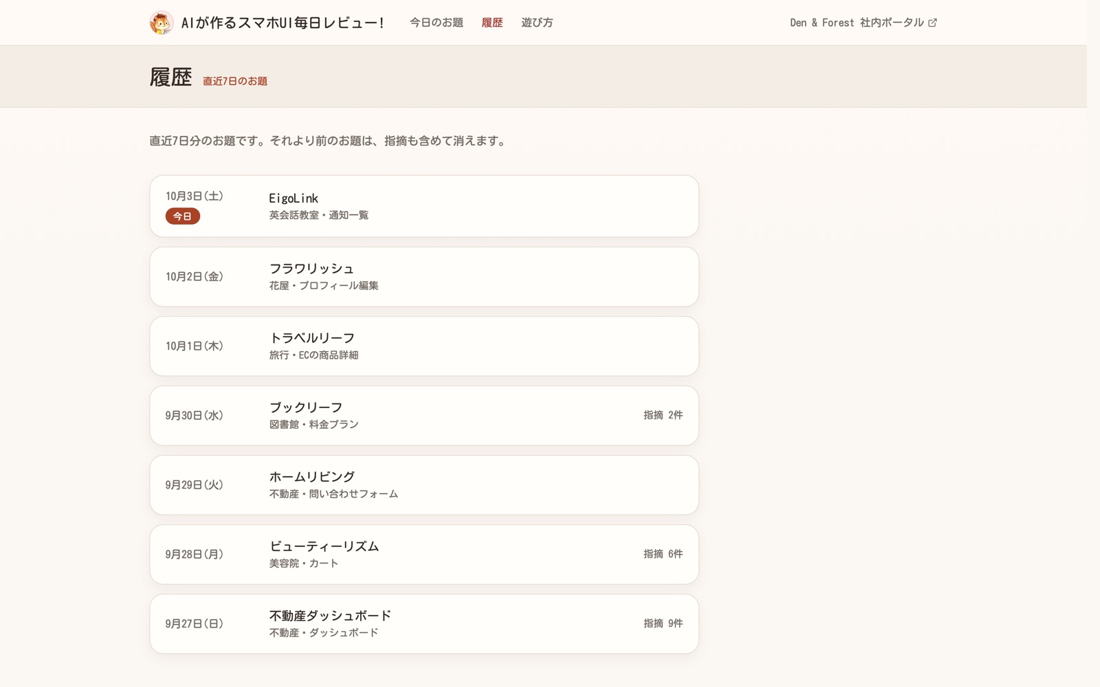Open the 今日のお題 nav tab
1100x687 pixels.
click(437, 23)
